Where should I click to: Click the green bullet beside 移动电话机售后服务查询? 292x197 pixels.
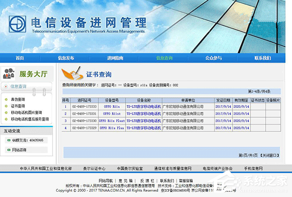(6, 119)
